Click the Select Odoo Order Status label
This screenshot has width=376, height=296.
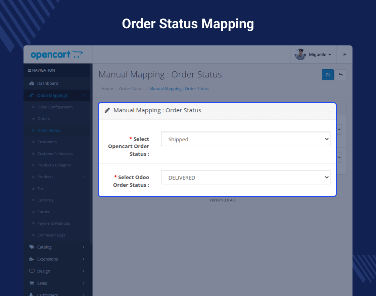(x=131, y=181)
